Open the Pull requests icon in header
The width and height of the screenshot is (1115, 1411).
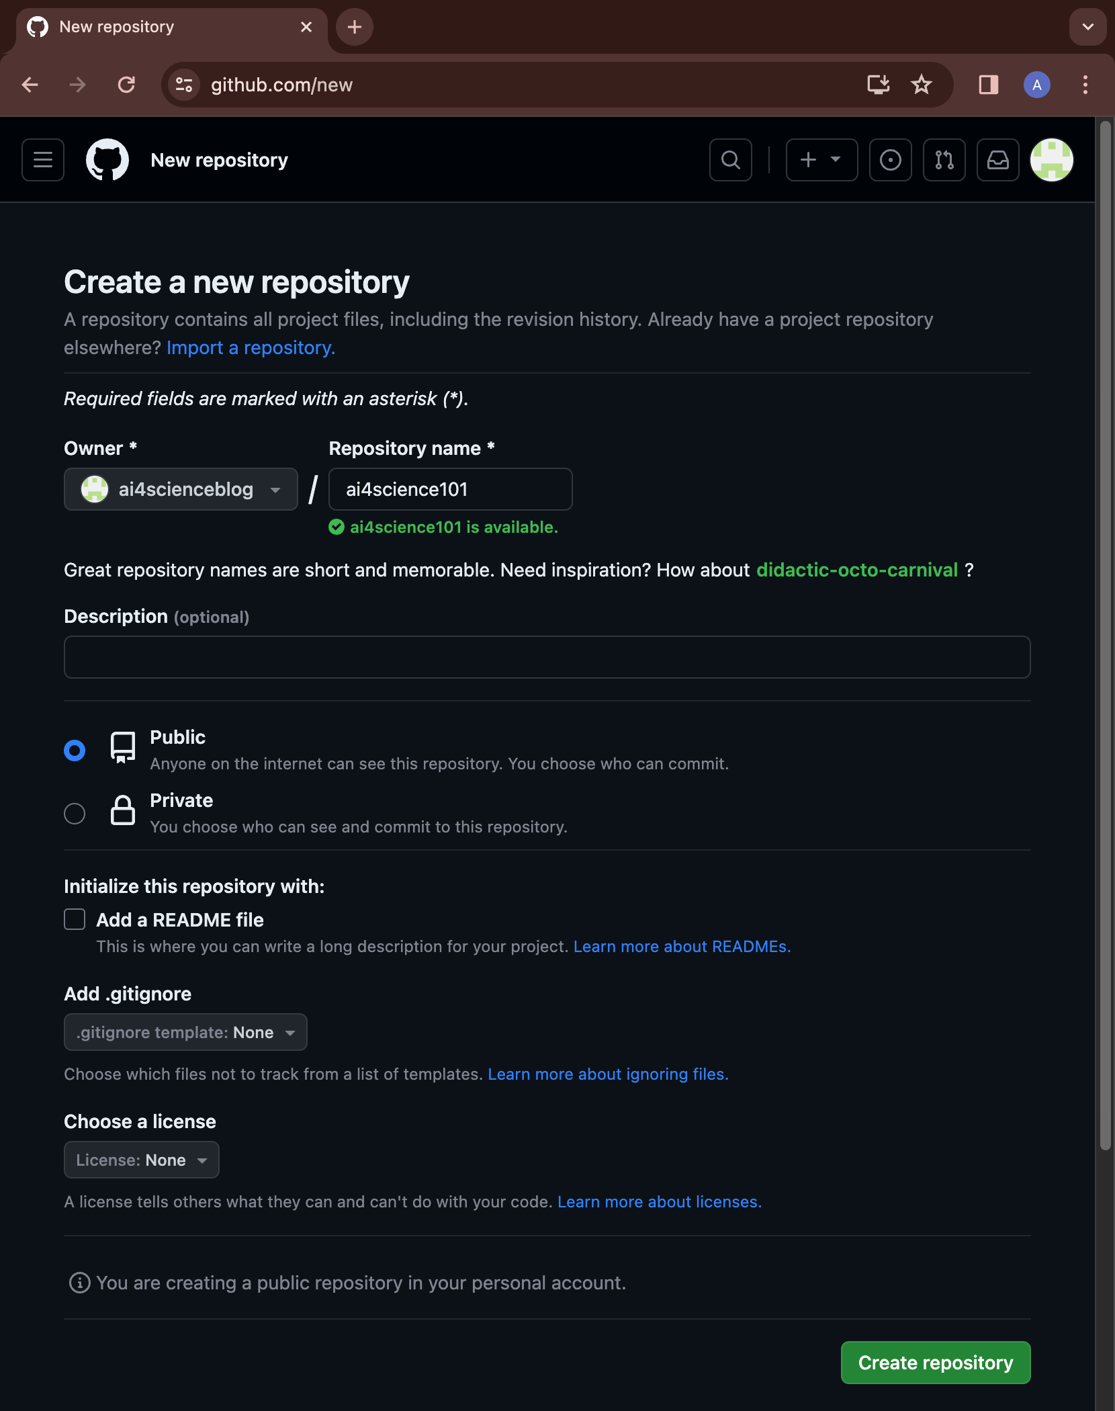[944, 160]
